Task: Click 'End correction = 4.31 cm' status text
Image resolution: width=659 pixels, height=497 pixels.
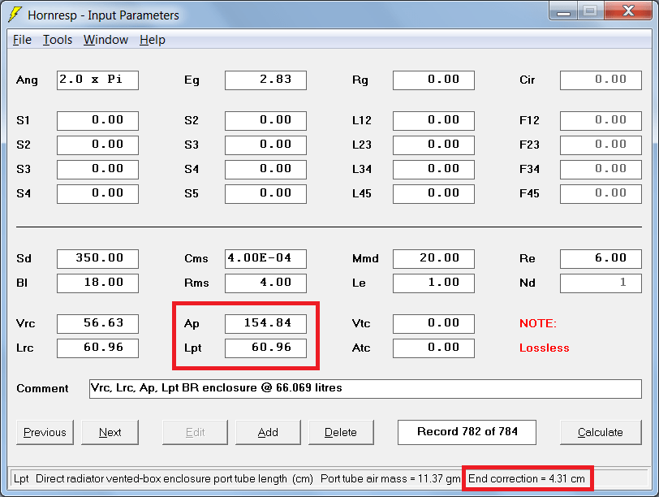Action: 526,478
